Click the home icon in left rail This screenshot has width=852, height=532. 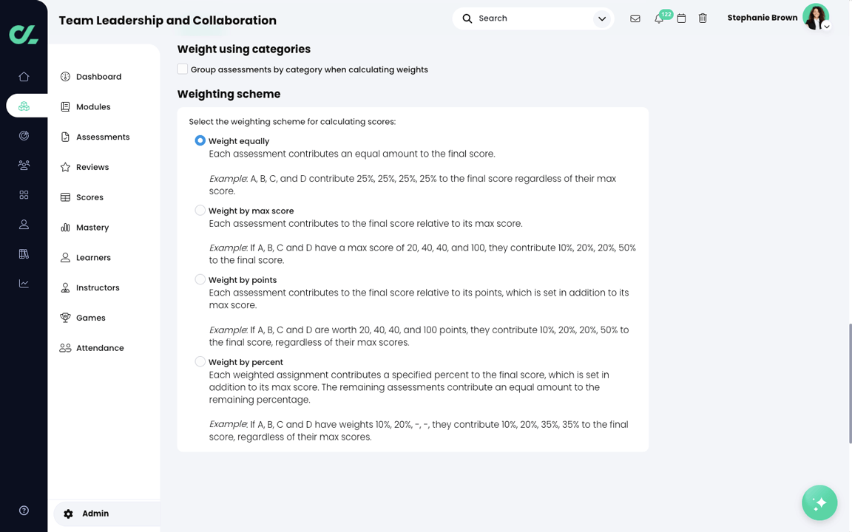[x=24, y=77]
